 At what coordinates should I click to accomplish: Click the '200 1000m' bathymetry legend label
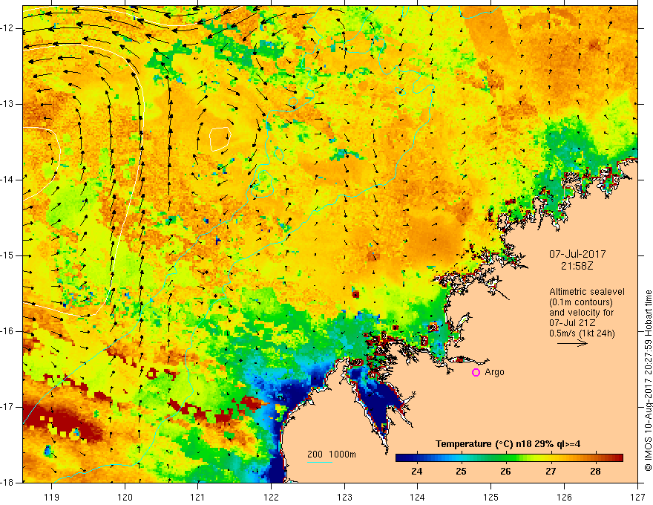(x=332, y=454)
